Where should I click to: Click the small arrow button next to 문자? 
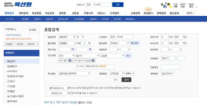(196, 7)
